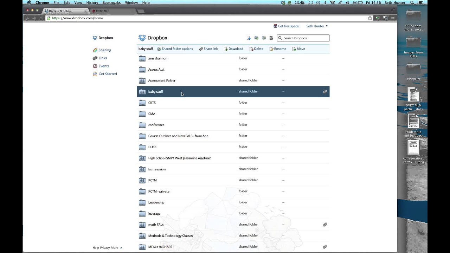Screen dimensions: 450x253
Task: Click the ann shannon folder icon
Action: [142, 58]
